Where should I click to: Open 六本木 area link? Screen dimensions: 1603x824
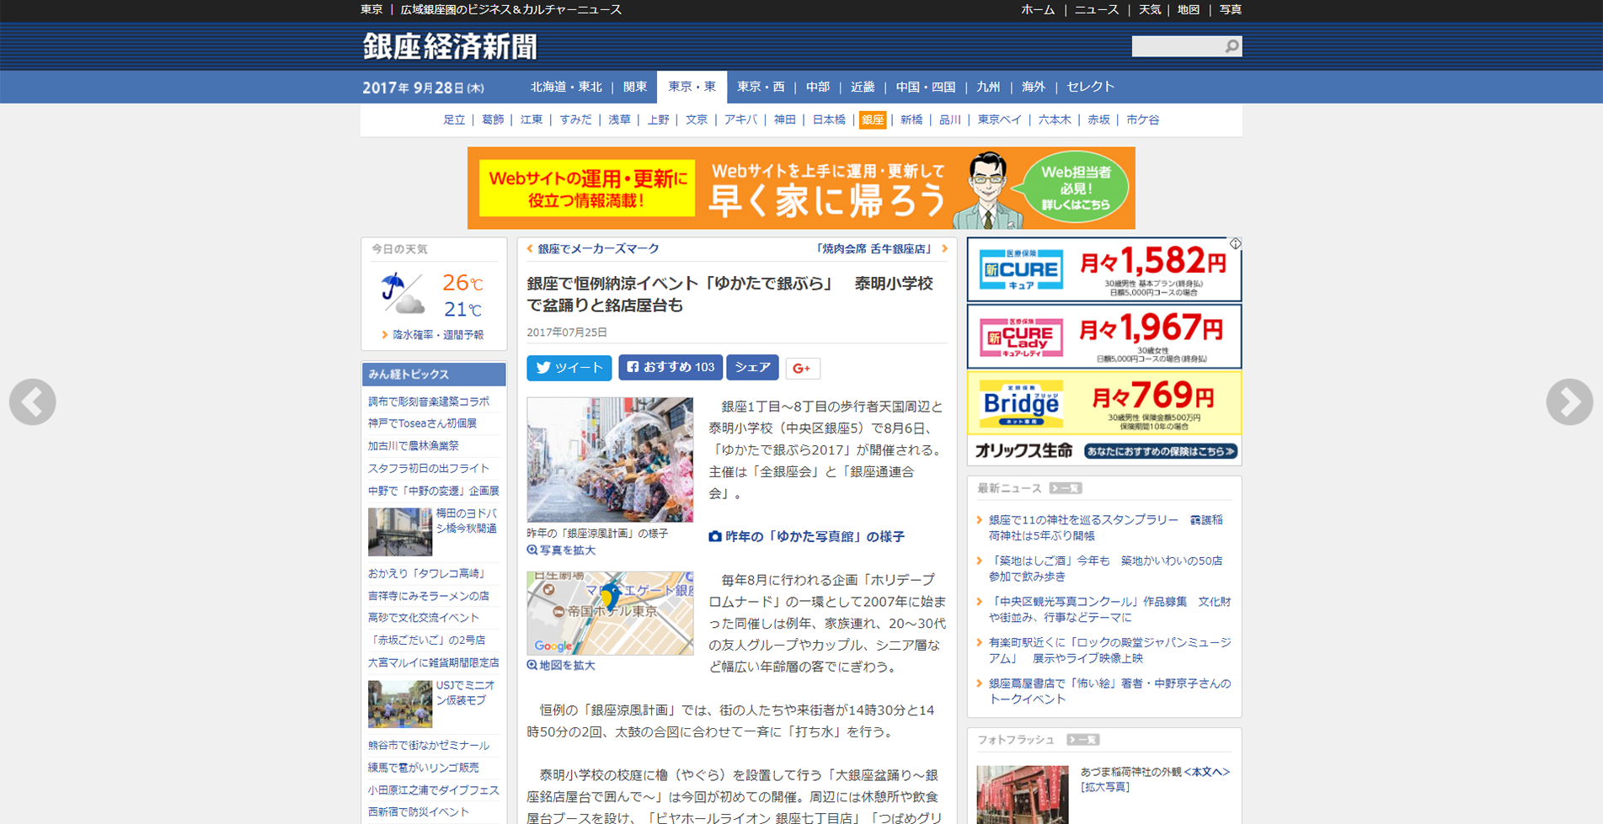[1055, 120]
